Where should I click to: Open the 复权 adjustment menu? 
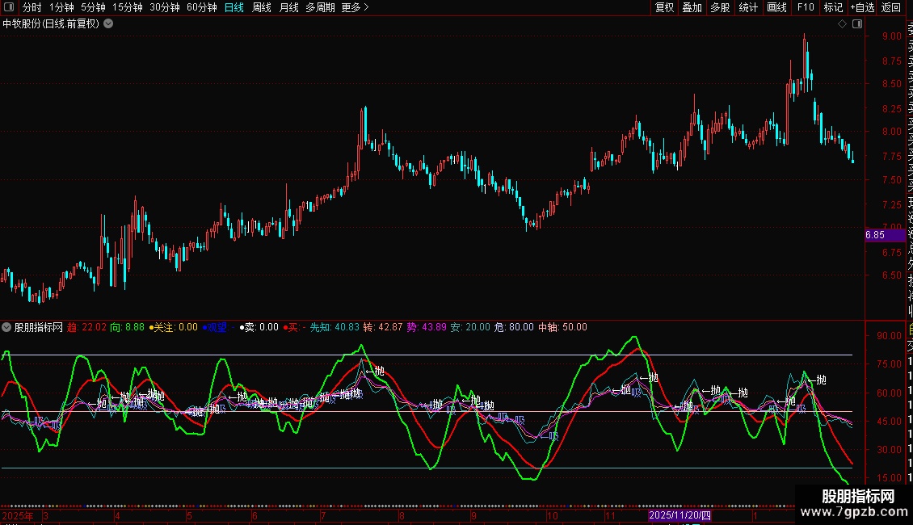pos(664,8)
